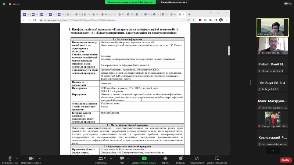Select Ян Яцук participant tile
Viewport: 294px width, 165px height.
(272, 85)
